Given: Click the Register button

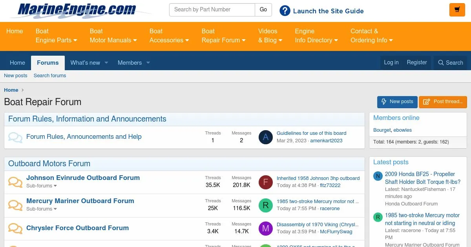Looking at the screenshot, I should (417, 63).
